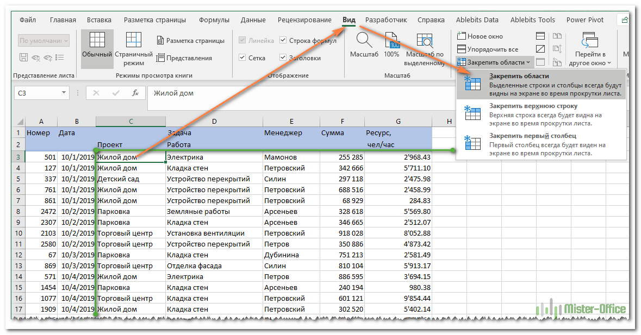Open Перейти в другое окно dropdown

coord(590,49)
